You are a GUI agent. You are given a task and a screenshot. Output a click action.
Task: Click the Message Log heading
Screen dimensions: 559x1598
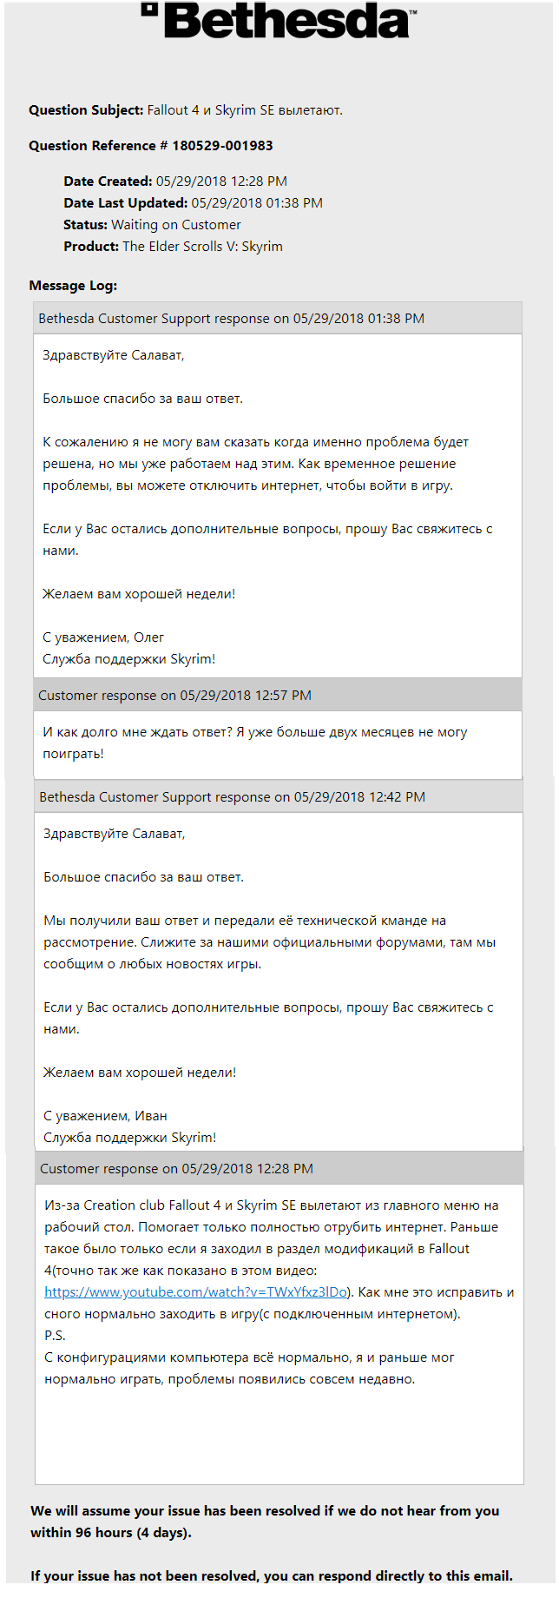[73, 286]
